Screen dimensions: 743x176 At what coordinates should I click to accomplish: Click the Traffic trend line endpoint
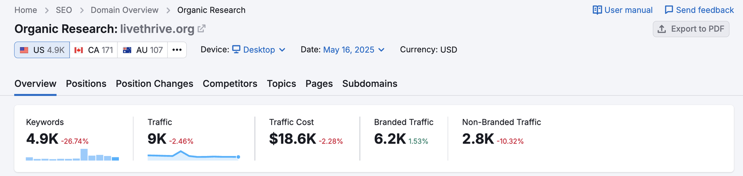pyautogui.click(x=238, y=157)
